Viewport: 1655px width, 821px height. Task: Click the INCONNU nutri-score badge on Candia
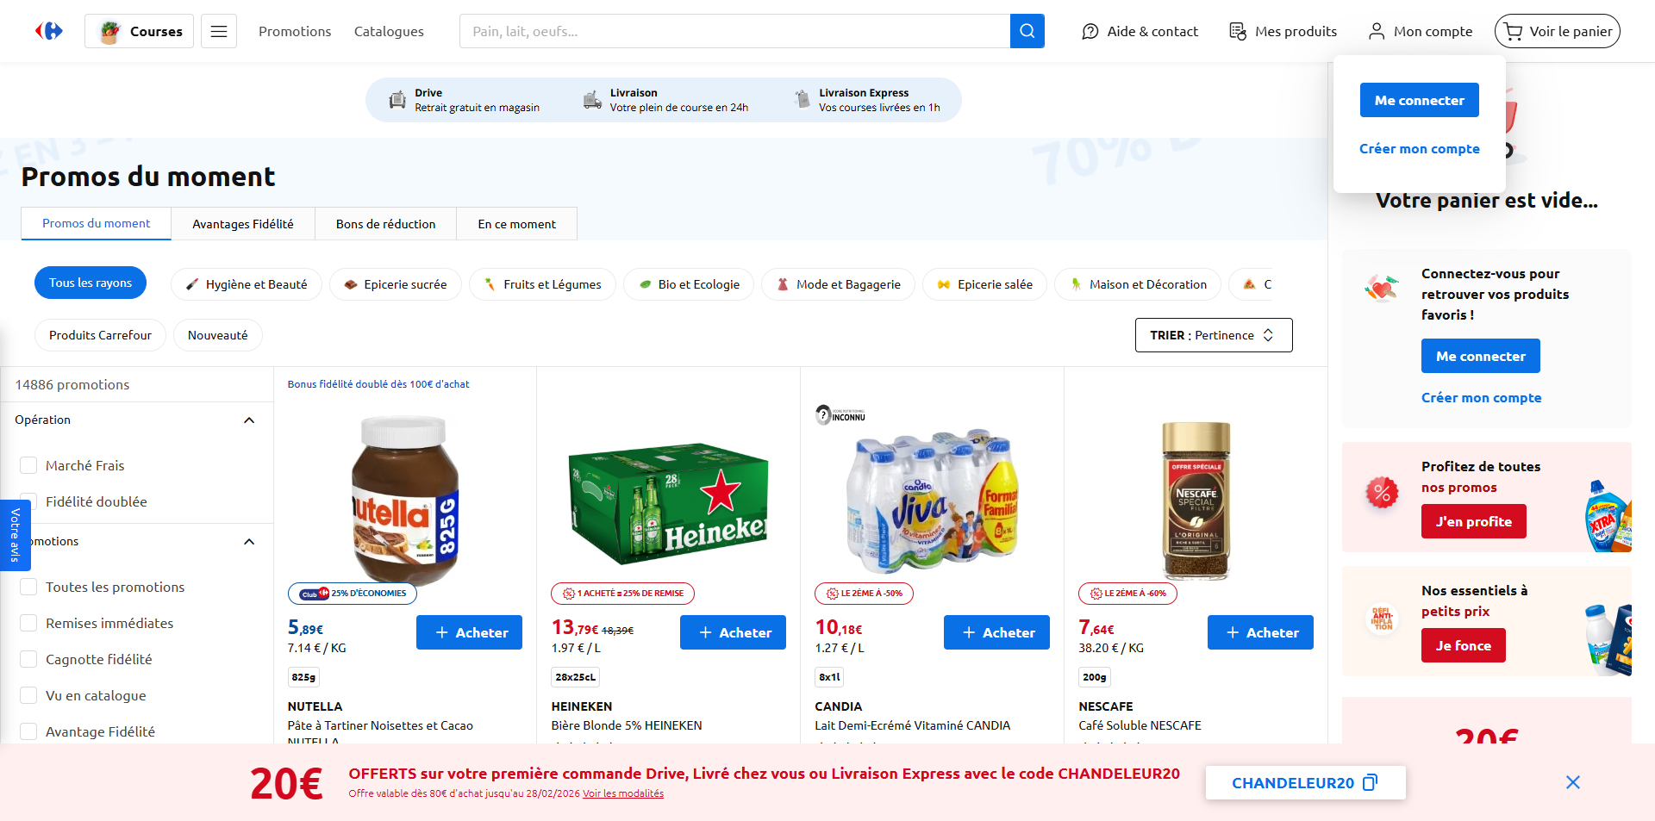click(840, 415)
